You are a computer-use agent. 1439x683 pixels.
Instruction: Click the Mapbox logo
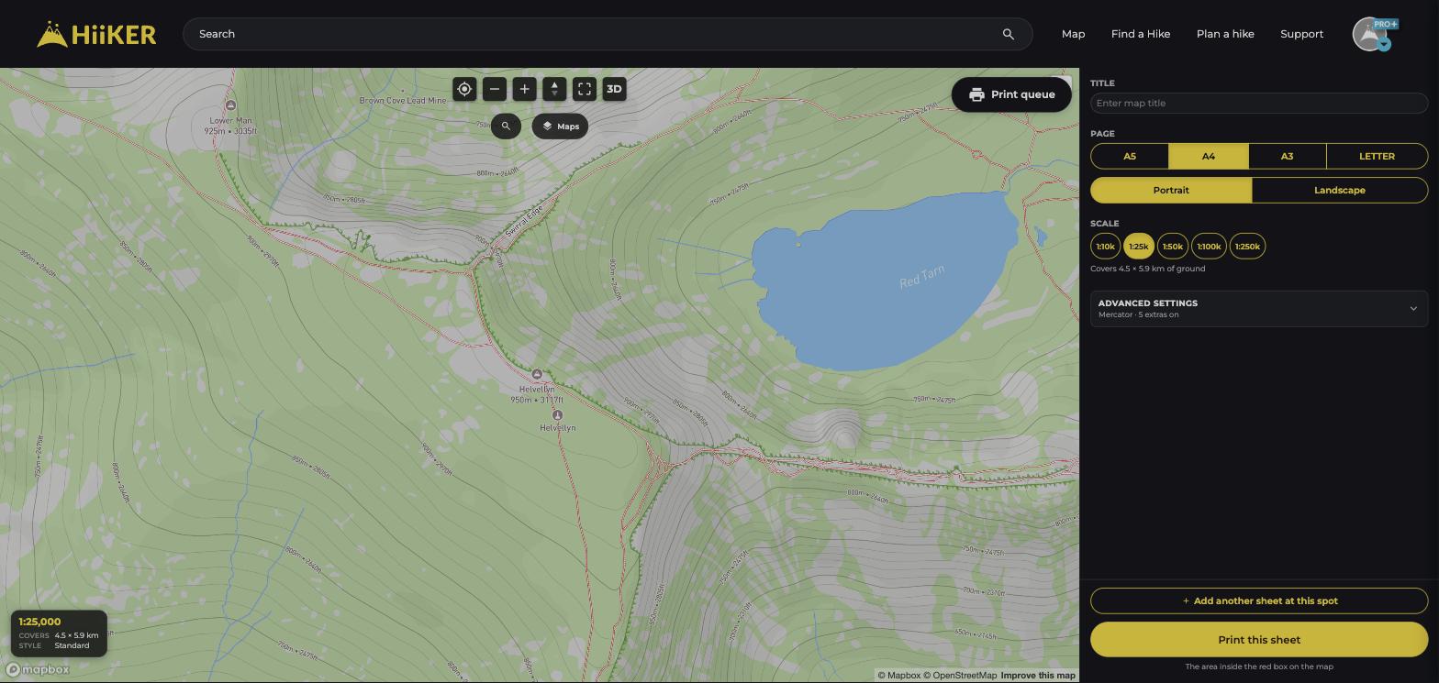tap(39, 669)
